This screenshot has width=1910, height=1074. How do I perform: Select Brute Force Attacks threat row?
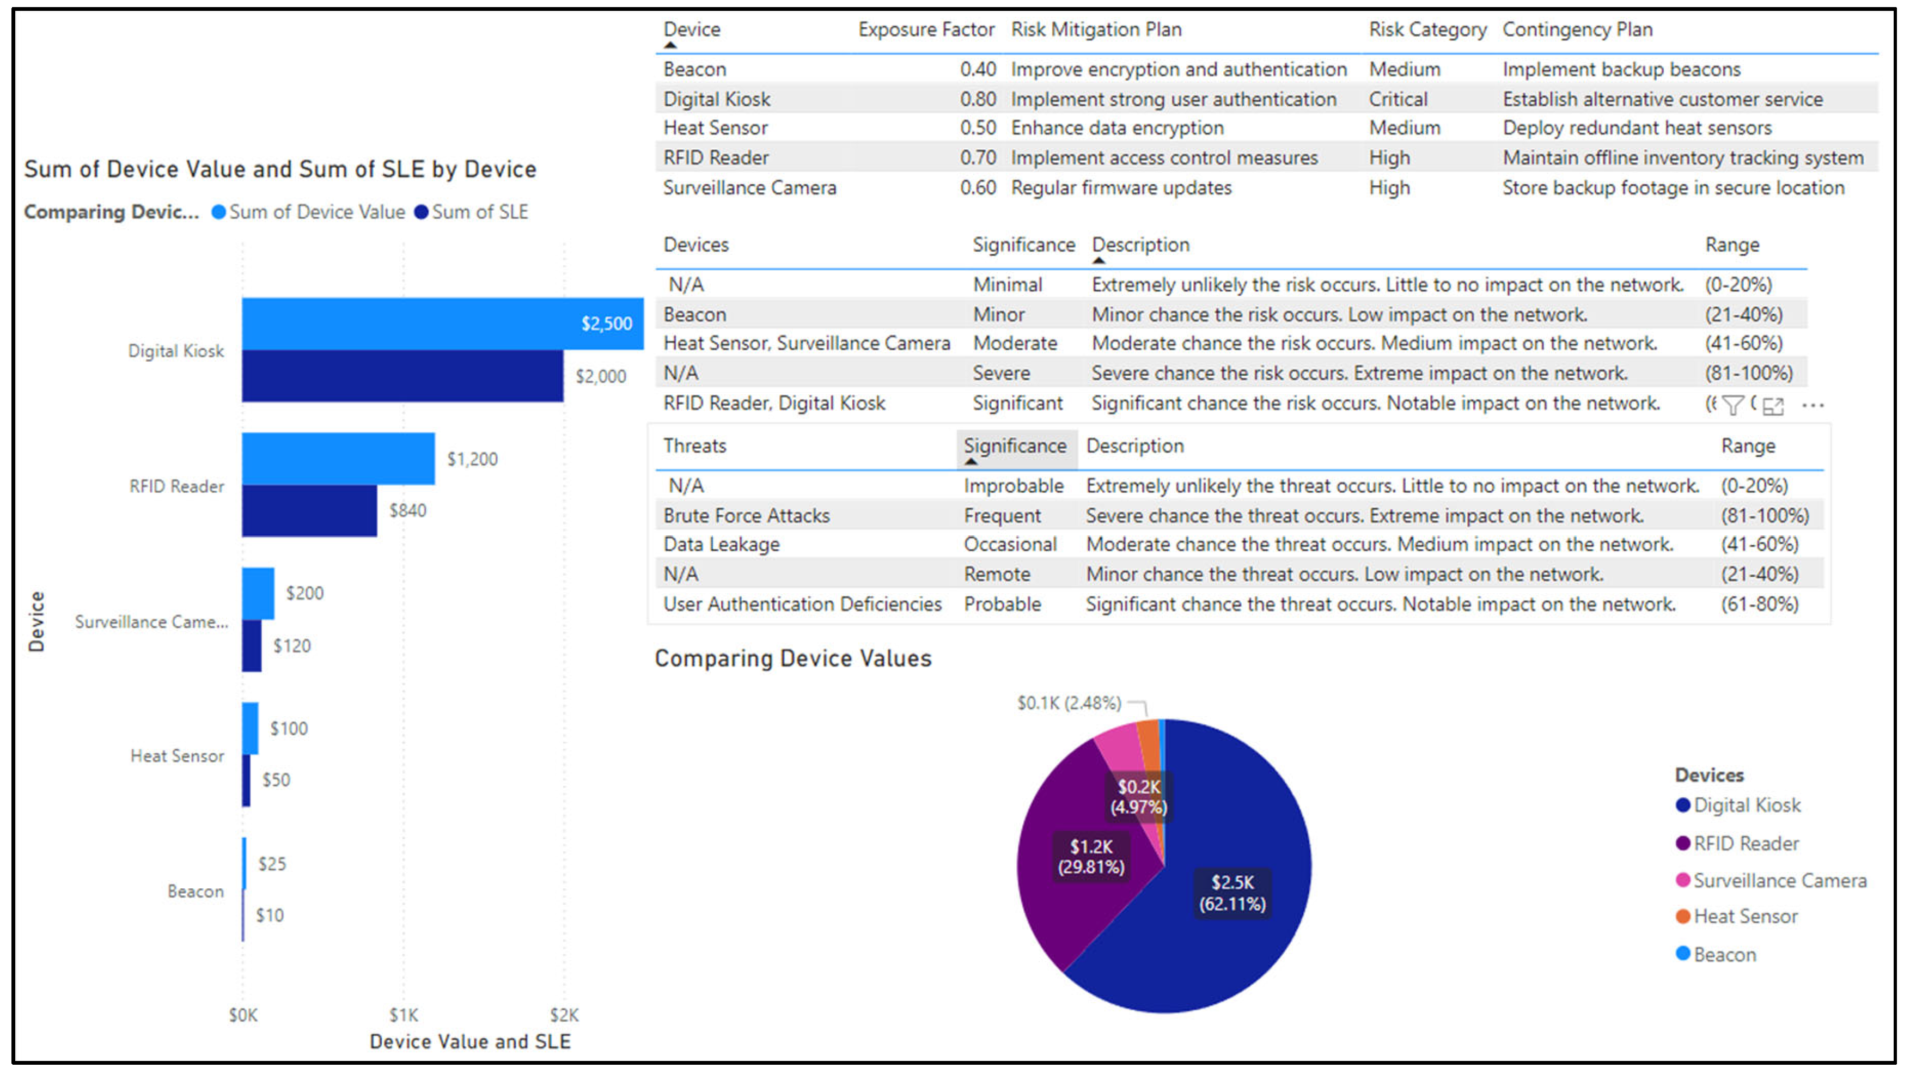pyautogui.click(x=746, y=516)
